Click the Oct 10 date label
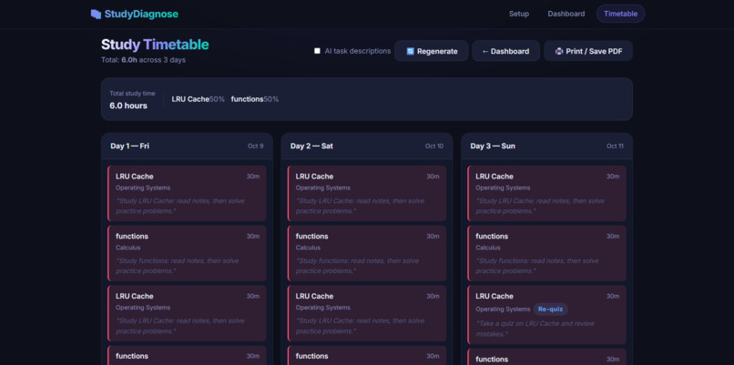Screen dimensions: 734x365 [434, 146]
